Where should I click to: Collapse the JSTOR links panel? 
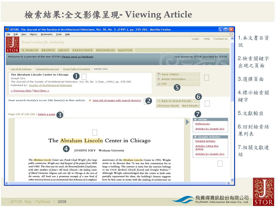[x=195, y=119]
